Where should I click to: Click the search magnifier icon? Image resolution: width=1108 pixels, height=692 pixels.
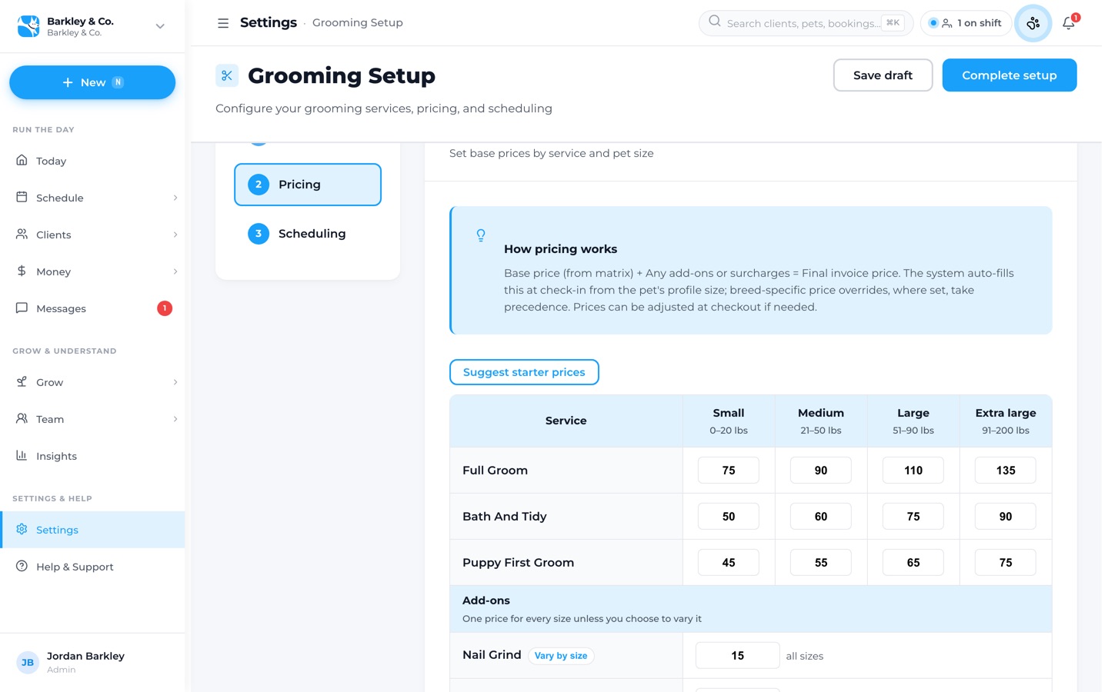pos(715,22)
